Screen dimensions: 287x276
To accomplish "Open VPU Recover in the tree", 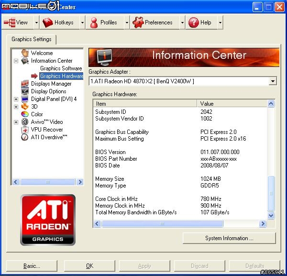I will coord(47,130).
